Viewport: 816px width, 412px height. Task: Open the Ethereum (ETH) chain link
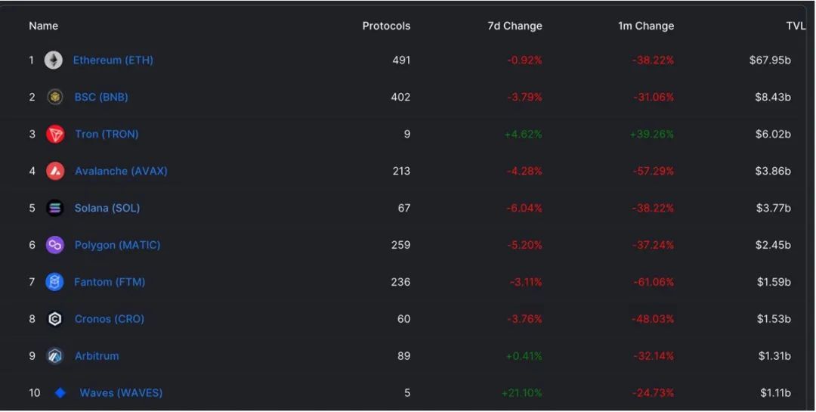click(113, 60)
